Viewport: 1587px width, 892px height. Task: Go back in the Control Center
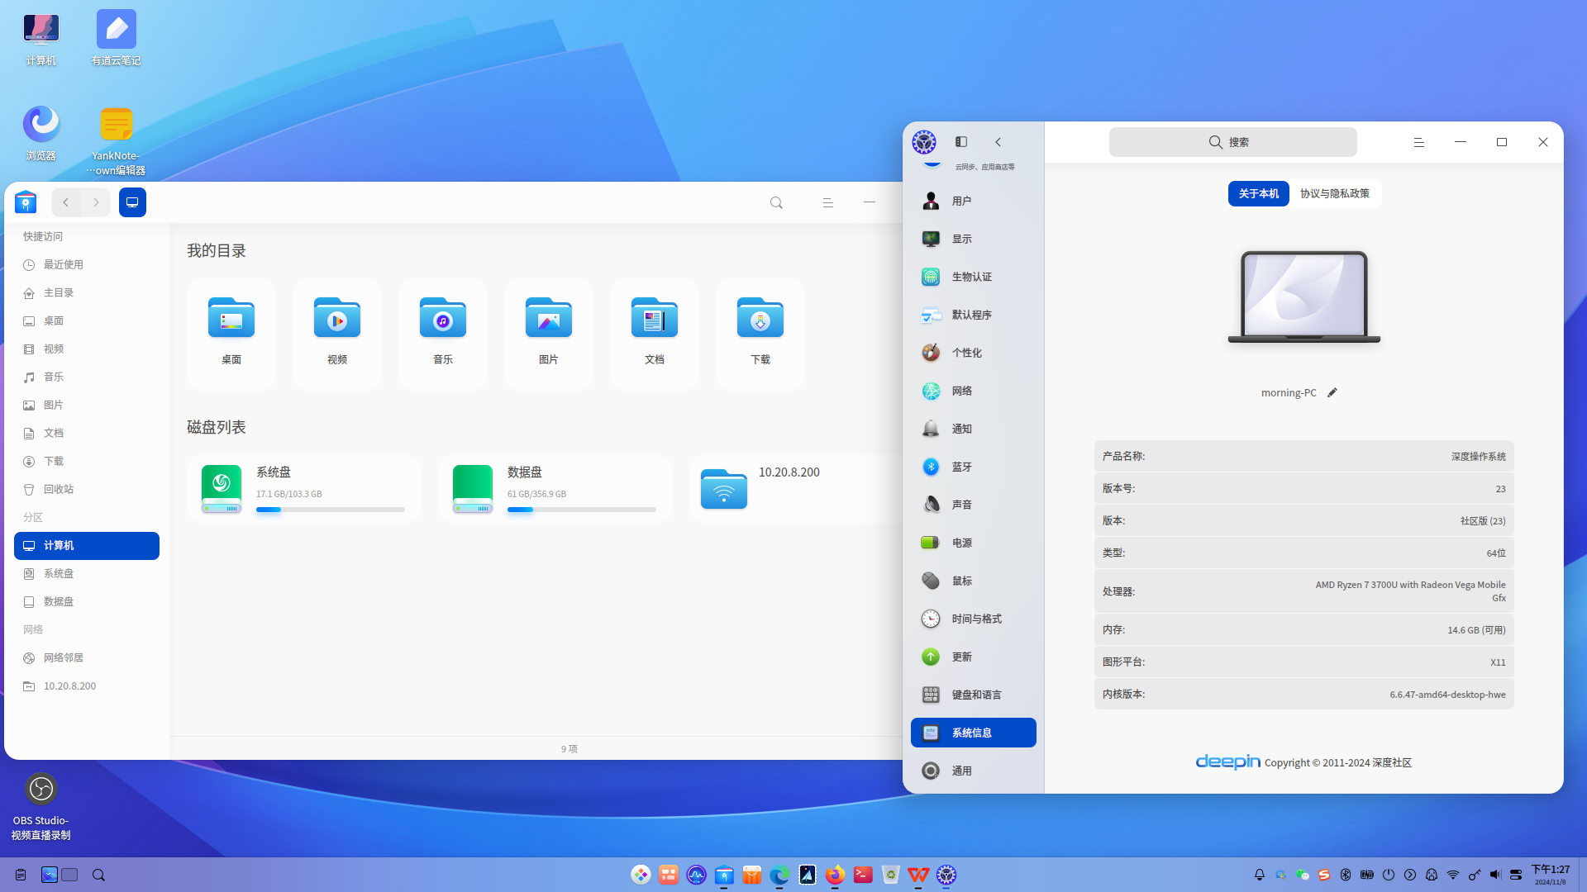click(x=998, y=142)
